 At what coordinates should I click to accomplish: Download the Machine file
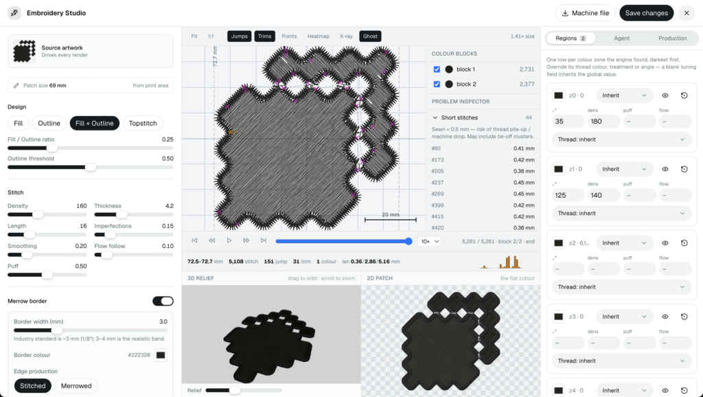(586, 13)
